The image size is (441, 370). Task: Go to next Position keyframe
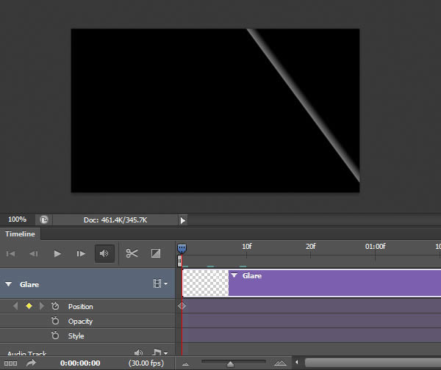pyautogui.click(x=42, y=306)
